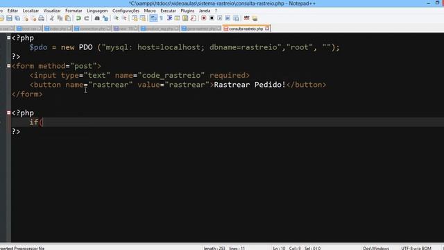Open the Replace toolbar icon

(x=105, y=19)
